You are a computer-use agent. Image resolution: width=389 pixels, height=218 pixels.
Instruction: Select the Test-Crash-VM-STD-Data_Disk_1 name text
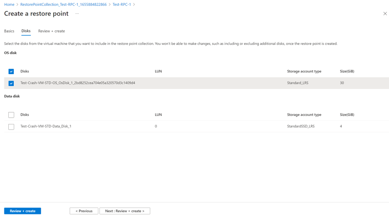tap(46, 126)
